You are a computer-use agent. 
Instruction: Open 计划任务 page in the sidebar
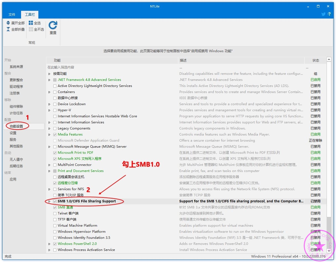click(x=16, y=113)
